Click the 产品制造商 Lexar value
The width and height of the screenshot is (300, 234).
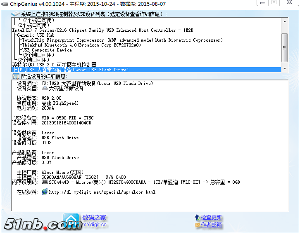pyautogui.click(x=48, y=152)
